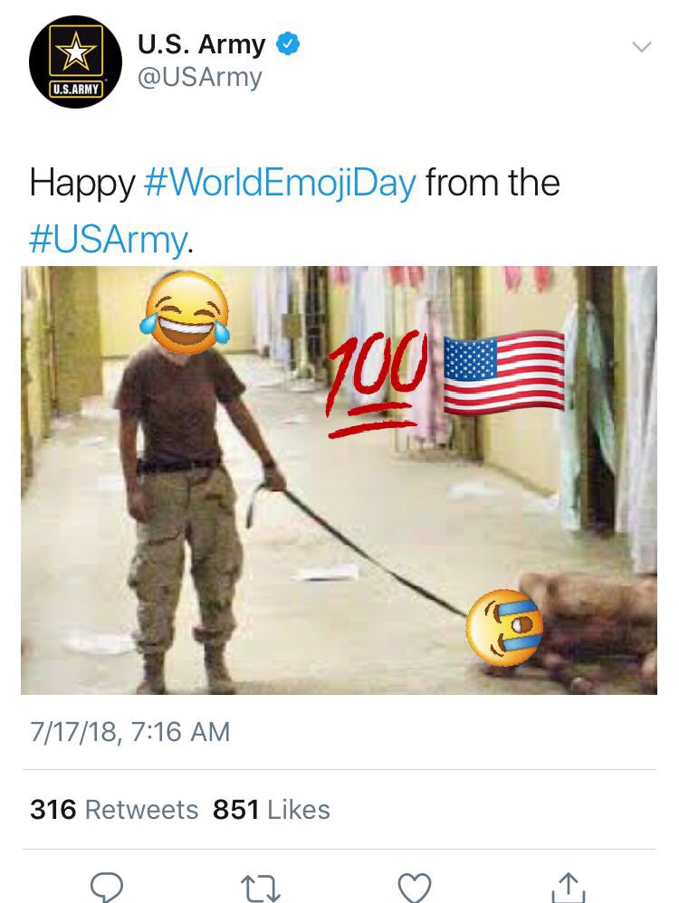Open the attached tweet image
The height and width of the screenshot is (903, 679).
339,480
